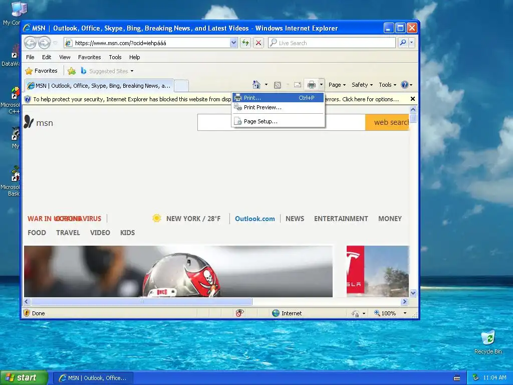Click the popup blocker status icon

click(x=240, y=313)
